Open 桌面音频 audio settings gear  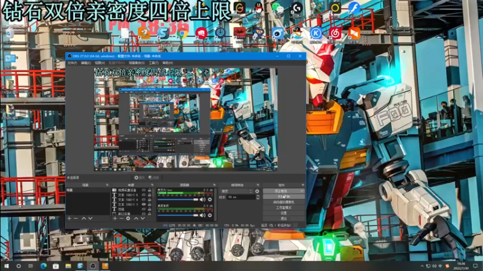(x=210, y=216)
